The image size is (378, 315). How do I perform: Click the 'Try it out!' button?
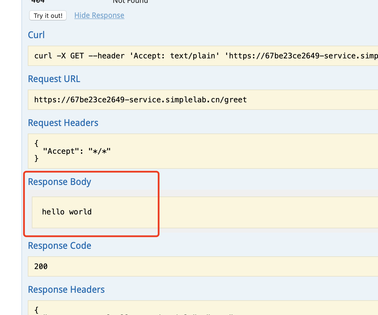point(48,16)
